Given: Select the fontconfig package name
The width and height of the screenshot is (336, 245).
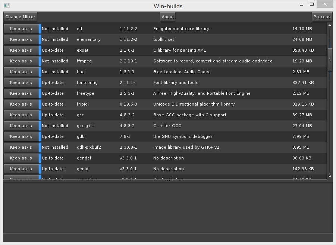Looking at the screenshot, I should [x=87, y=83].
